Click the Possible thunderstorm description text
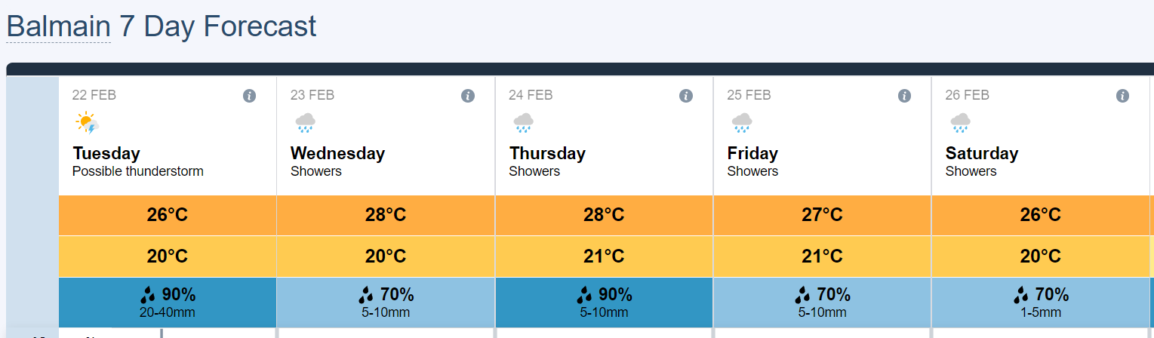This screenshot has height=338, width=1154. click(138, 171)
